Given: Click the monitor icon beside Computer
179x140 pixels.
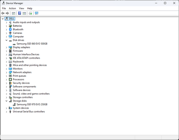Looking at the screenshot, I should [10, 36].
